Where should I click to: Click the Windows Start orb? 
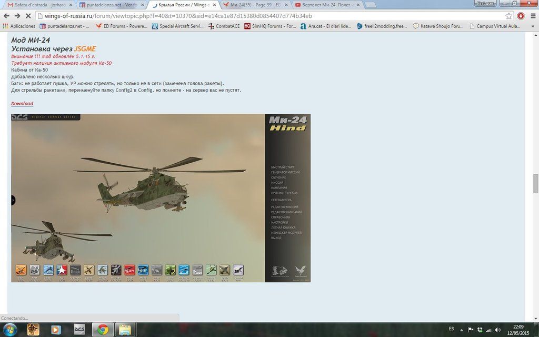point(10,330)
